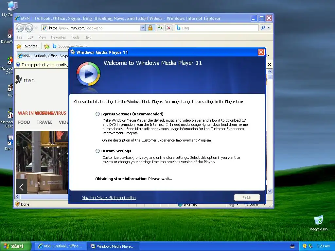Click the Finish button in Media Player setup
Image resolution: width=335 pixels, height=251 pixels.
[247, 197]
